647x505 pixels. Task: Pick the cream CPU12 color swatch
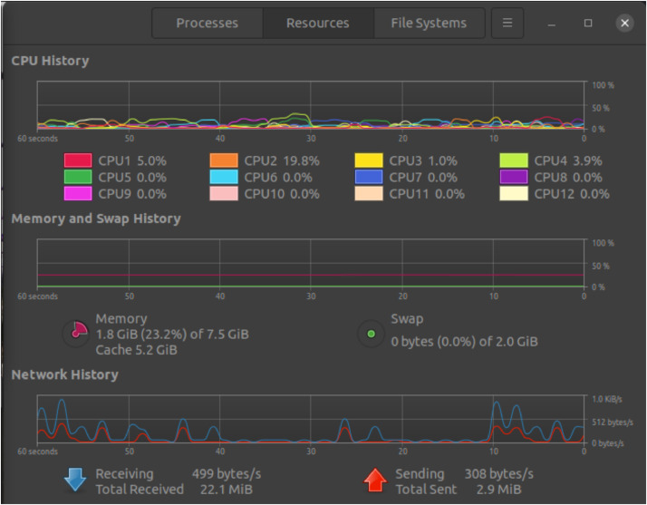click(514, 193)
